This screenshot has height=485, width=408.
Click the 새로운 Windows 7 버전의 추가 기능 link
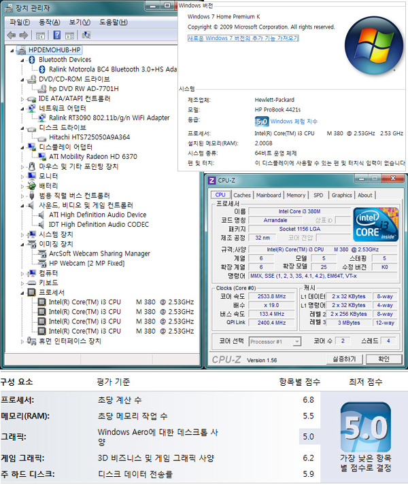click(x=243, y=38)
